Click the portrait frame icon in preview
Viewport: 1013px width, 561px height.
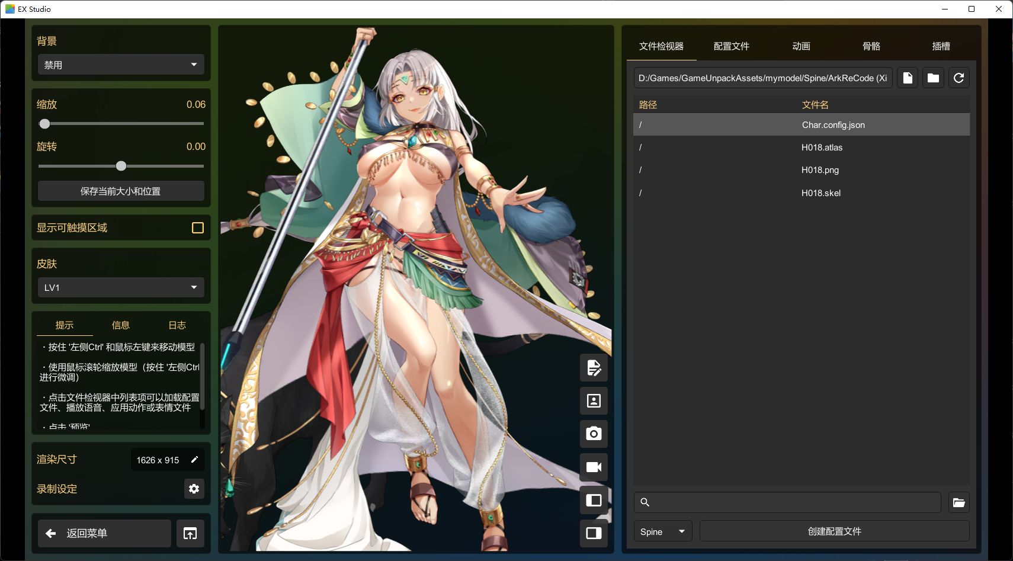click(x=594, y=401)
